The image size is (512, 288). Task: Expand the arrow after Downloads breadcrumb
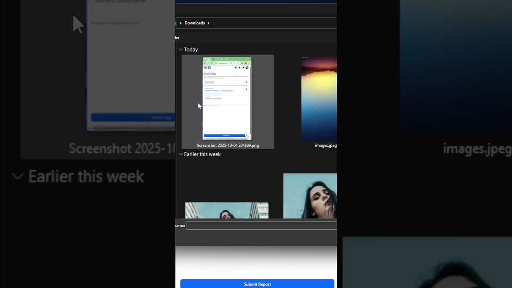click(208, 23)
